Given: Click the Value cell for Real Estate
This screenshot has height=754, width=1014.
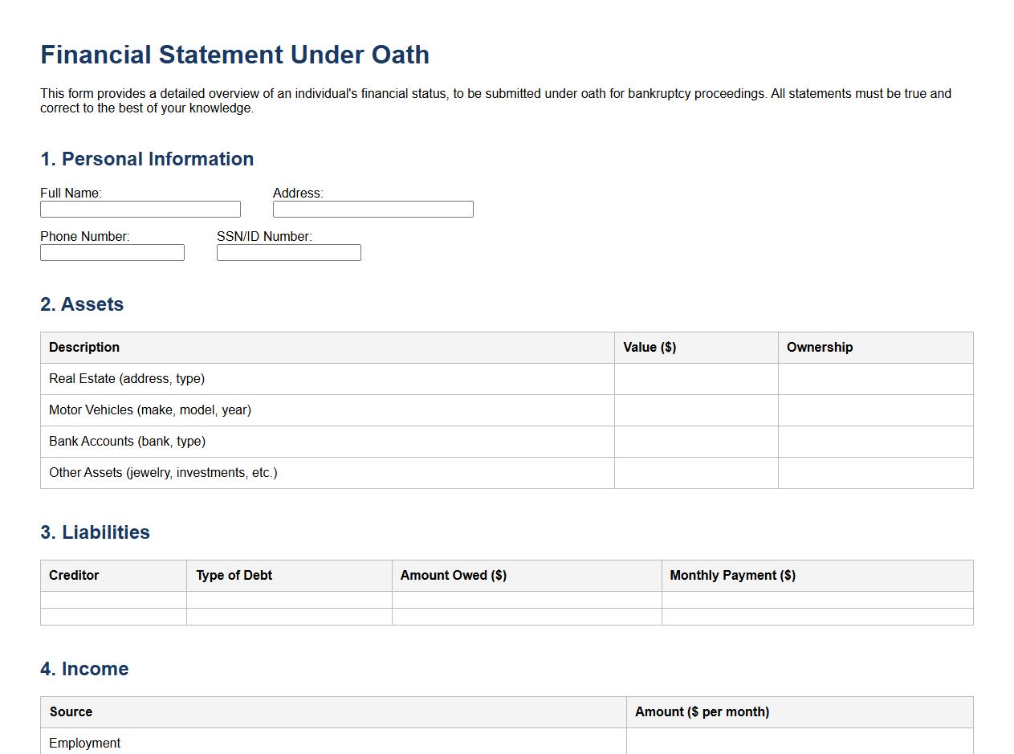Looking at the screenshot, I should (695, 378).
